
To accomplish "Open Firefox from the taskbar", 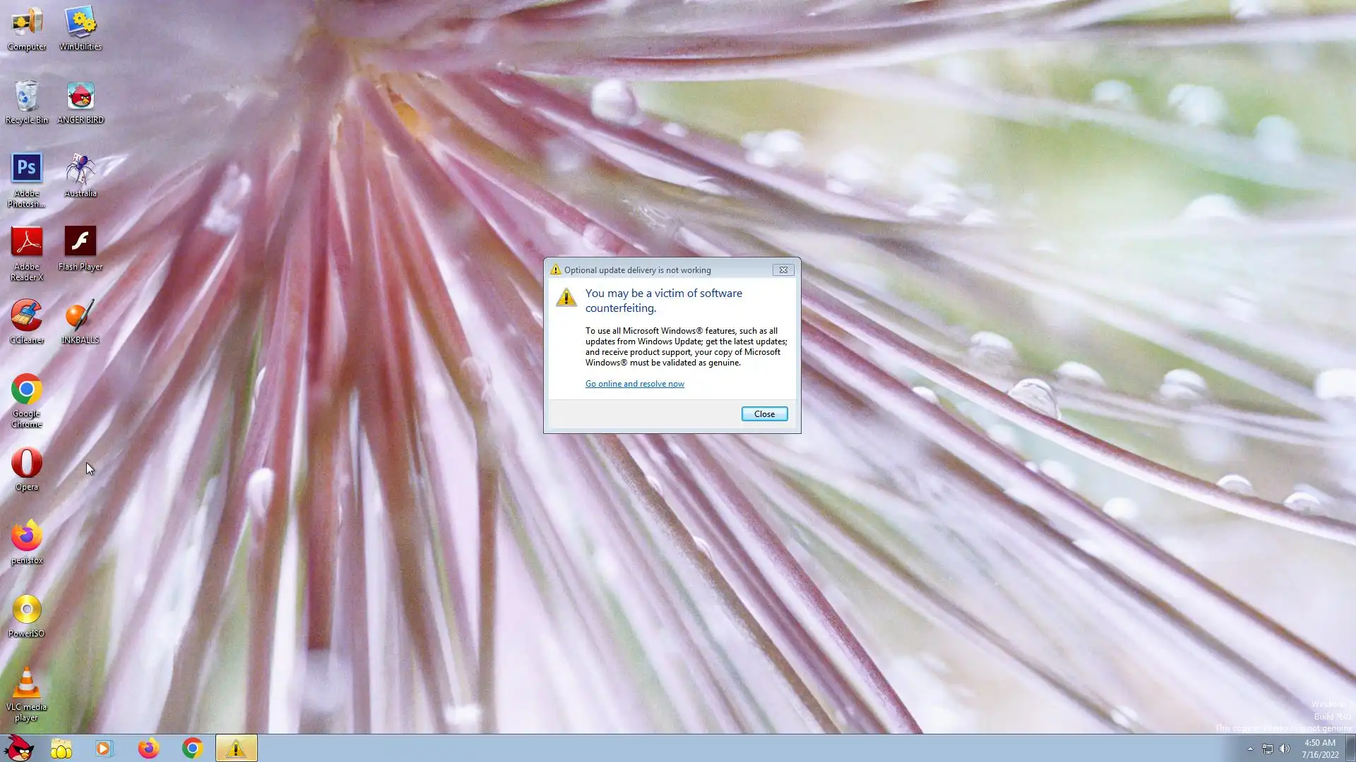I will [148, 748].
